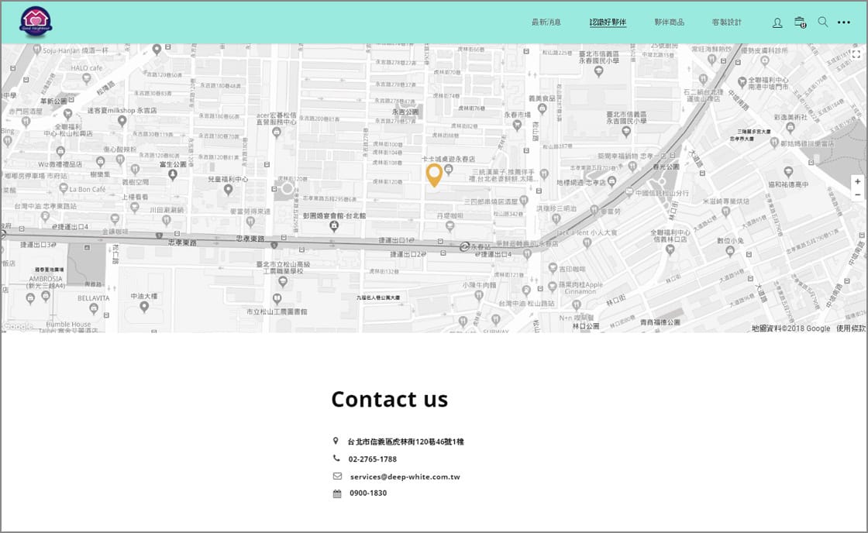Toggle fullscreen map view
The height and width of the screenshot is (533, 868).
(856, 54)
